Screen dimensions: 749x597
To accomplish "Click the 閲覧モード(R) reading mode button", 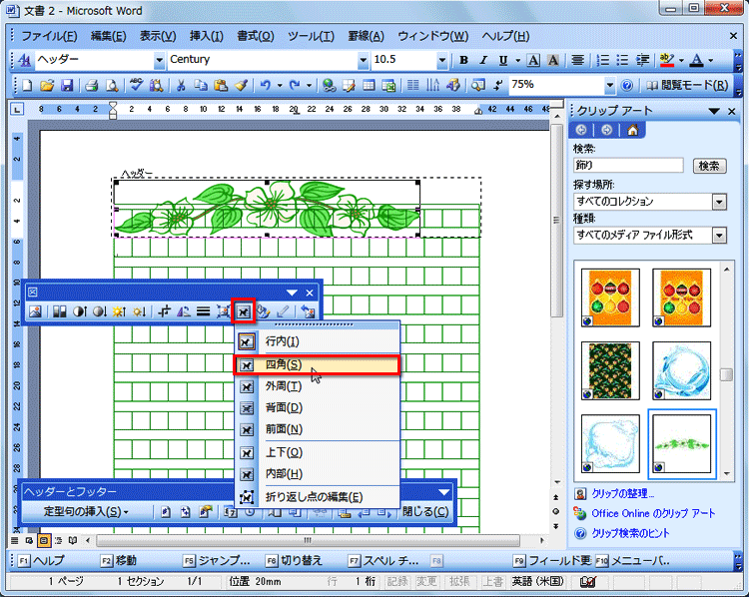I will click(x=686, y=86).
